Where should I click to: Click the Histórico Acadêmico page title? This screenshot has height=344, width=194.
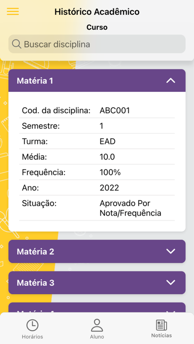click(x=97, y=12)
